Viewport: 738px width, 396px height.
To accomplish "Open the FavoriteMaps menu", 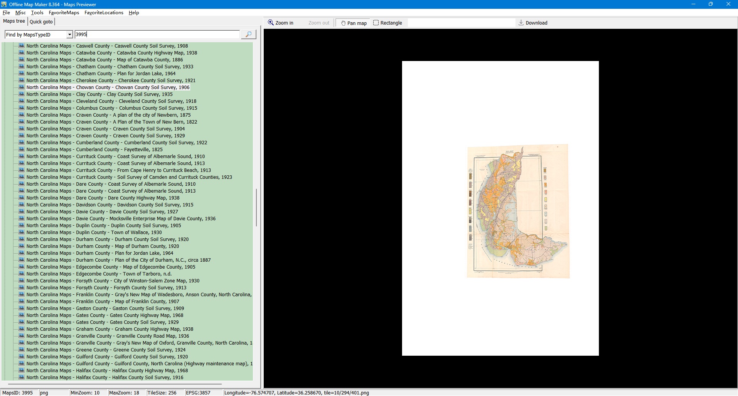I will [x=64, y=13].
